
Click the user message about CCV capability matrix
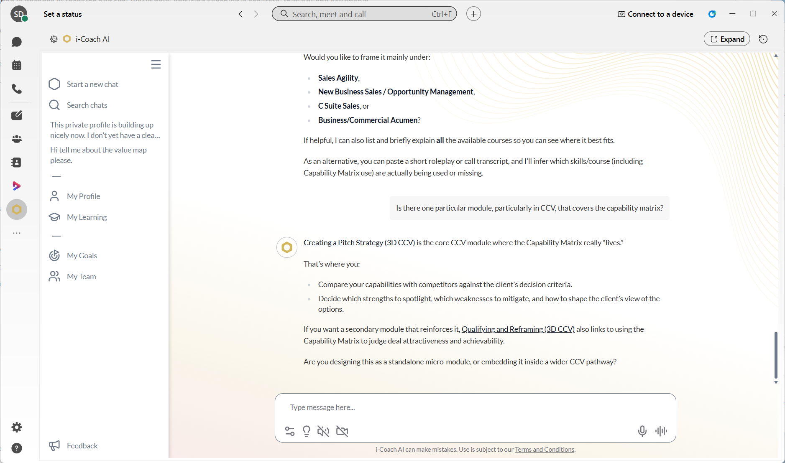pos(529,208)
